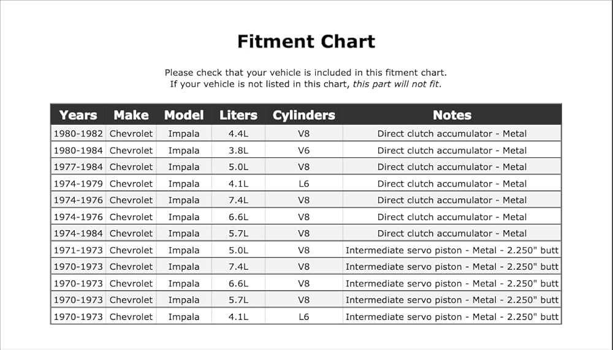Click the Model column header
613x350 pixels.
(184, 115)
